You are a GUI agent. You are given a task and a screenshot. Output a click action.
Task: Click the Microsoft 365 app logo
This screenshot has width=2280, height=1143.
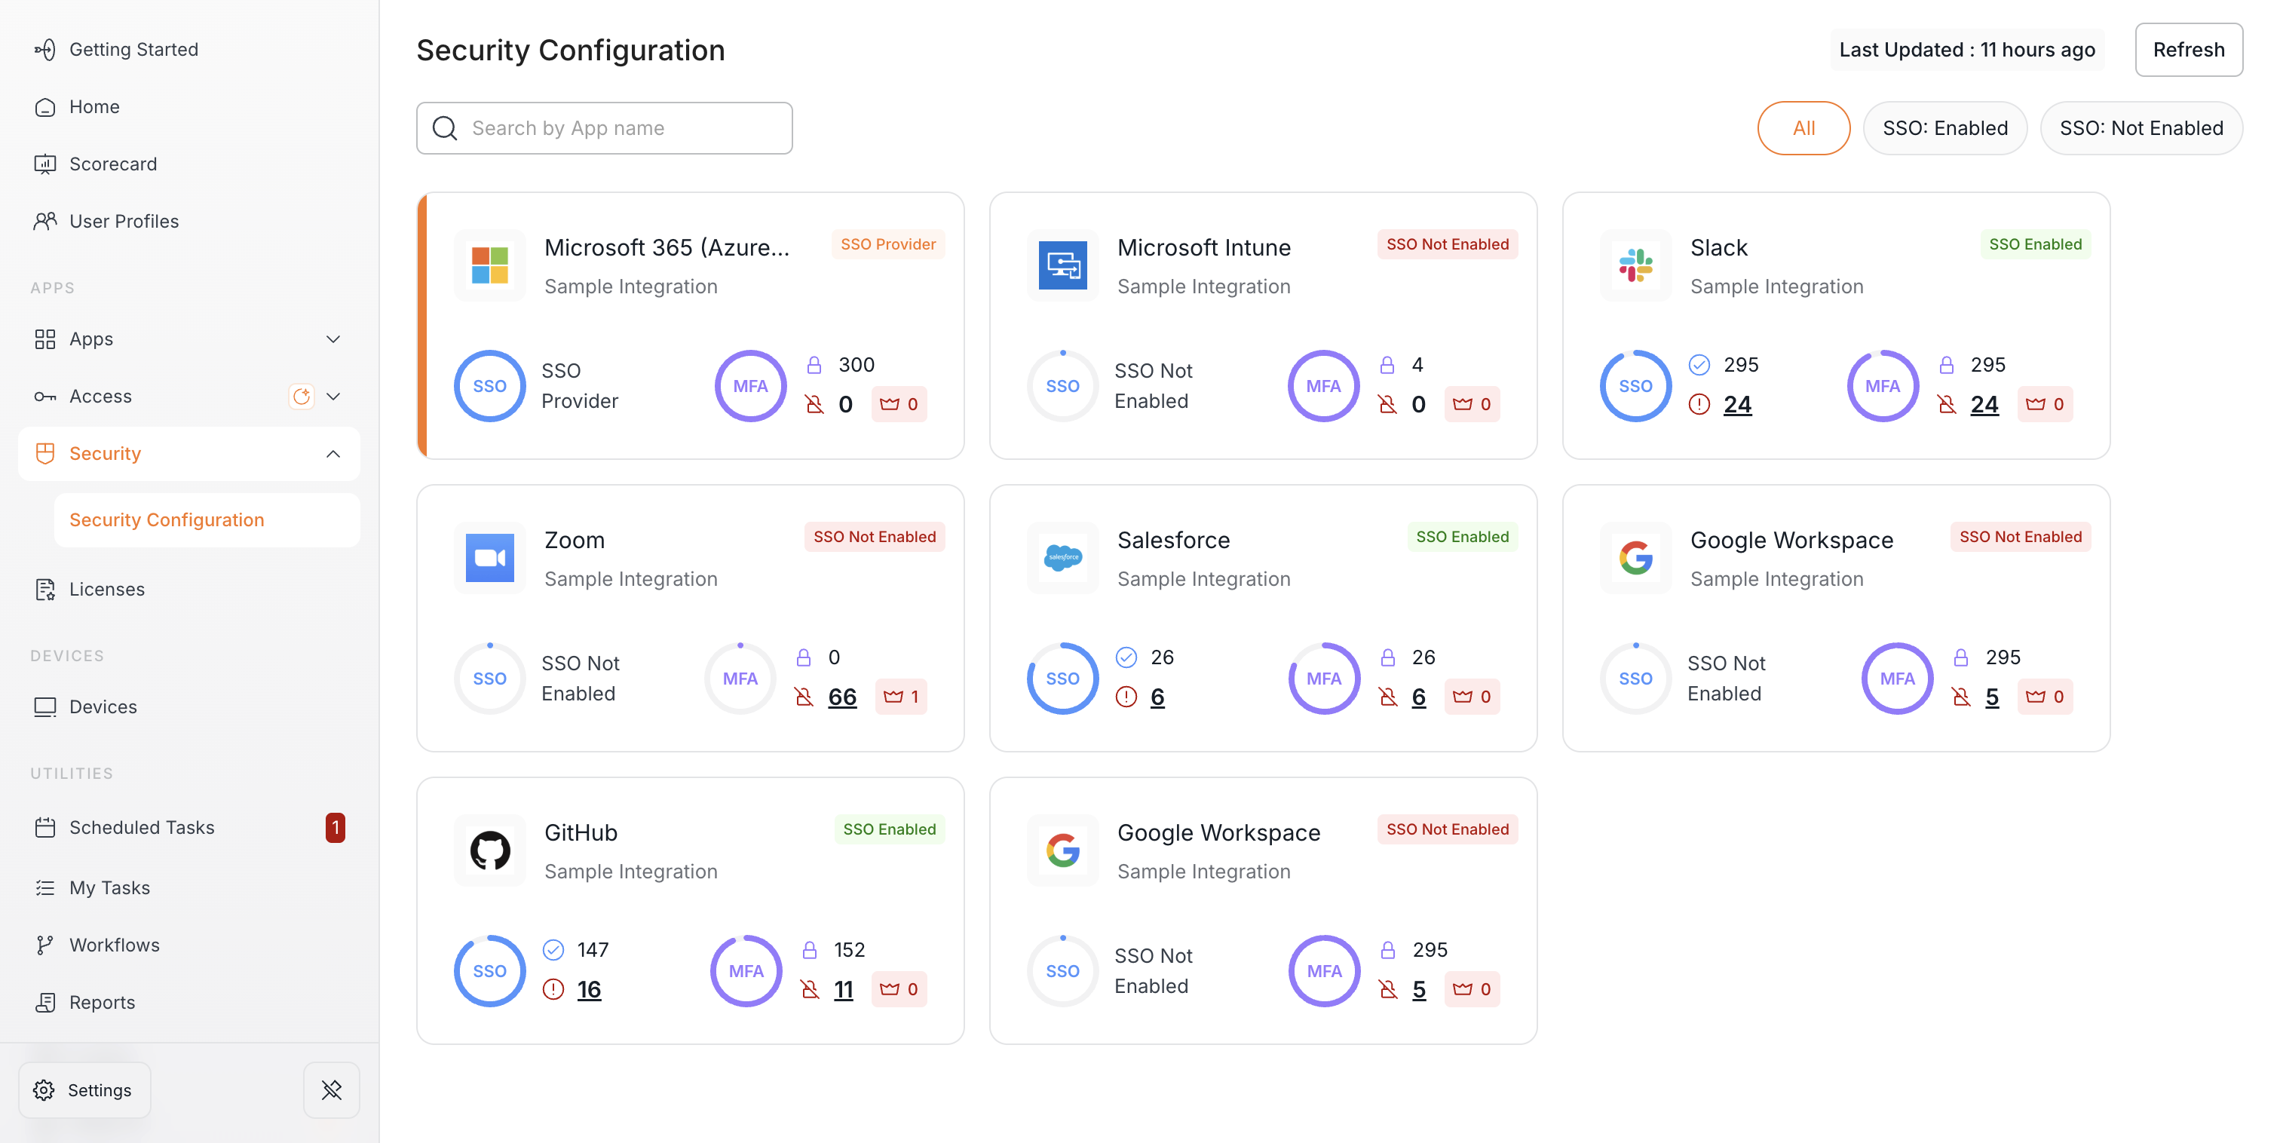[489, 265]
